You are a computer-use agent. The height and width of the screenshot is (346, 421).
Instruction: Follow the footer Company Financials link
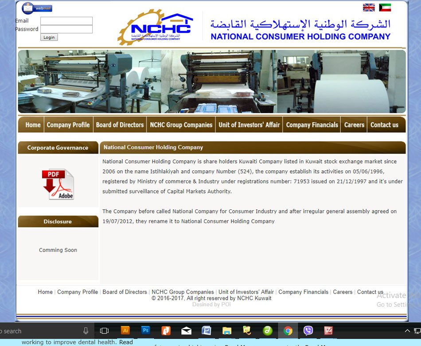304,292
